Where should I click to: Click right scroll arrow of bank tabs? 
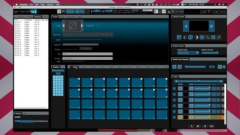(x=167, y=67)
